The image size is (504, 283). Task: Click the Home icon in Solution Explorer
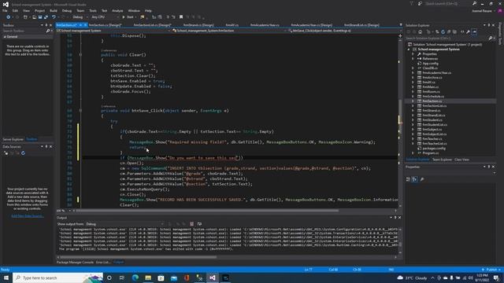[420, 31]
